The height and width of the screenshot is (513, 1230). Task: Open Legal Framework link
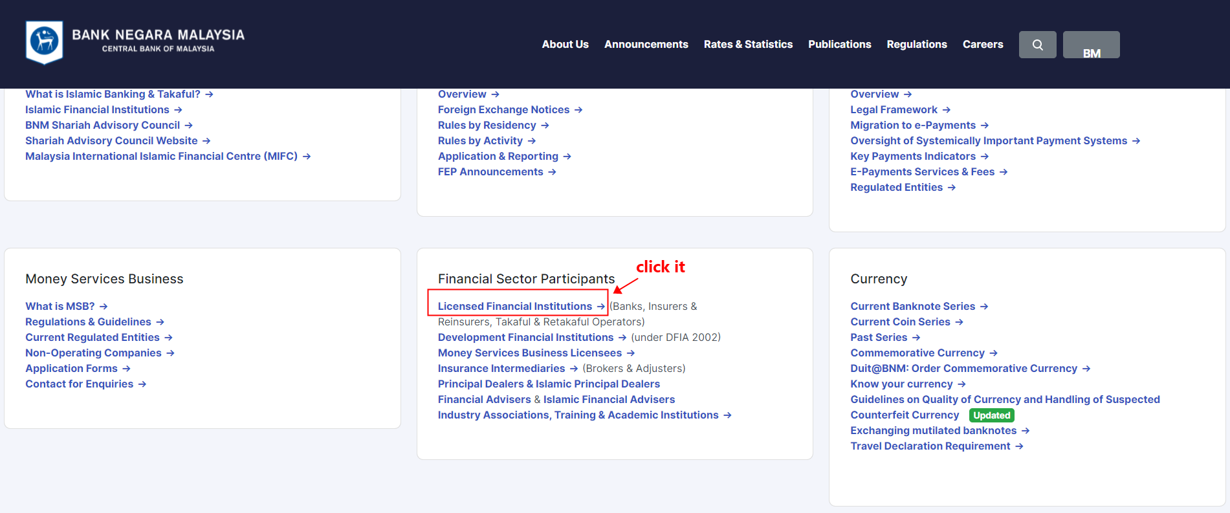[900, 110]
